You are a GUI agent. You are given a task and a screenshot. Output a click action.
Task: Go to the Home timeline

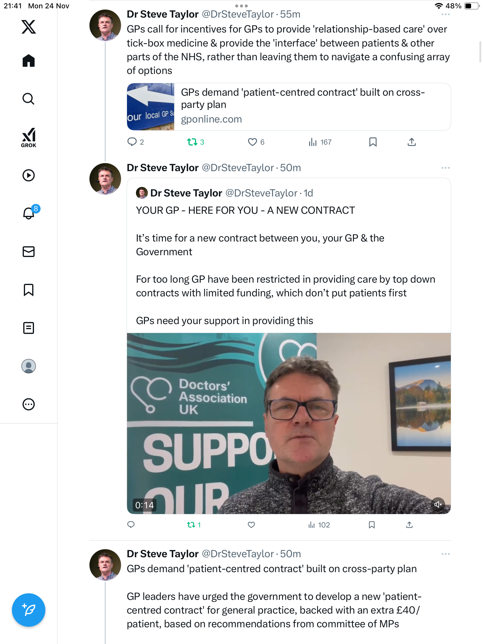29,61
